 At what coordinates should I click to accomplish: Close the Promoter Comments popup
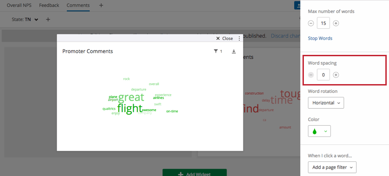[x=224, y=38]
